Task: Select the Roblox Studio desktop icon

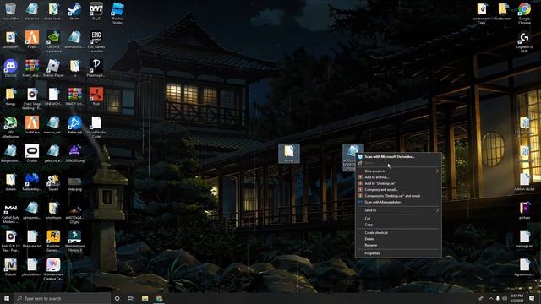Action: click(x=117, y=14)
